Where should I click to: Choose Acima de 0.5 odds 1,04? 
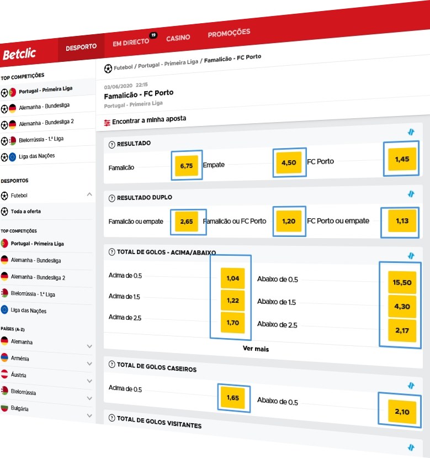click(232, 278)
